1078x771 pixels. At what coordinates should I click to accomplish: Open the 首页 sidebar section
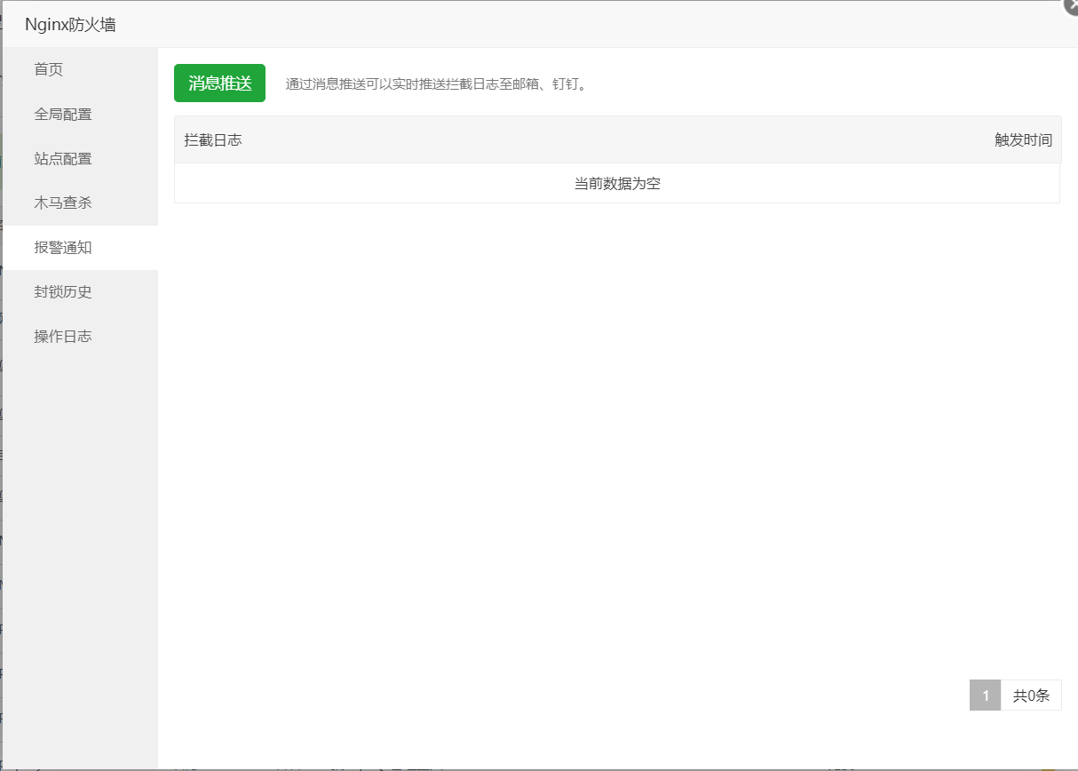[80, 69]
